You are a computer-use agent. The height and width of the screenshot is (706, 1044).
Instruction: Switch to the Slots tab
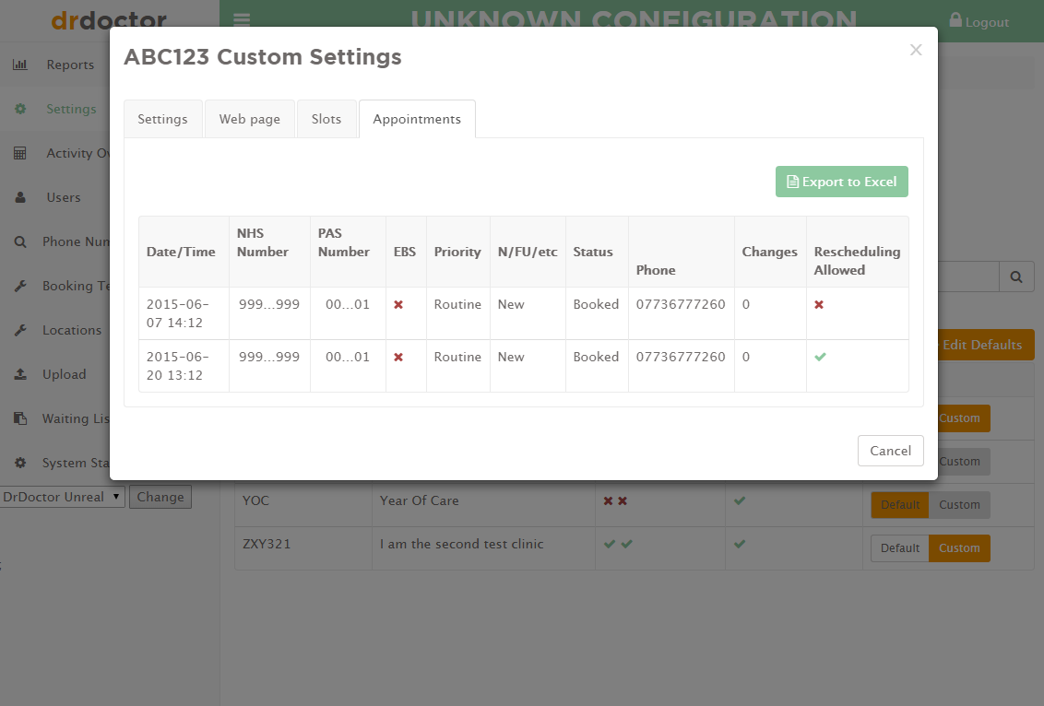[326, 119]
